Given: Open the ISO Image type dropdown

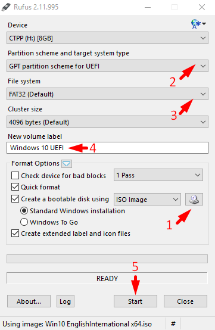Looking at the screenshot, I should [147, 199].
